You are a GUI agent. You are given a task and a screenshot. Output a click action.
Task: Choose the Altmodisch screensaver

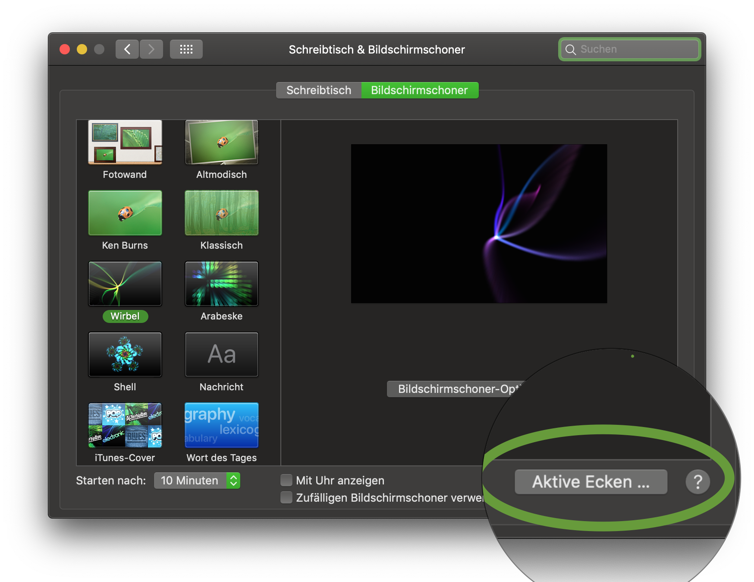point(222,142)
